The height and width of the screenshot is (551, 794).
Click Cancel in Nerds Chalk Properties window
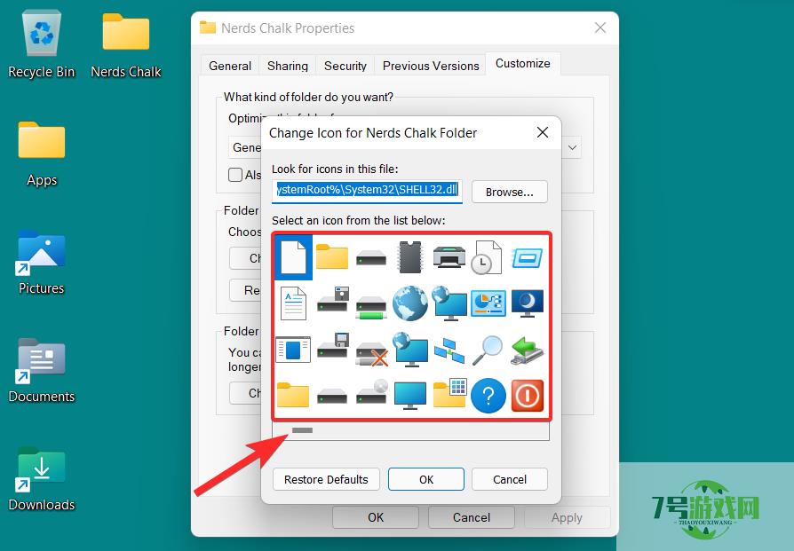pyautogui.click(x=472, y=517)
